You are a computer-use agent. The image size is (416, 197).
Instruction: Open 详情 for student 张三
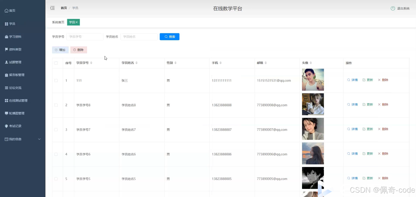[x=353, y=80]
